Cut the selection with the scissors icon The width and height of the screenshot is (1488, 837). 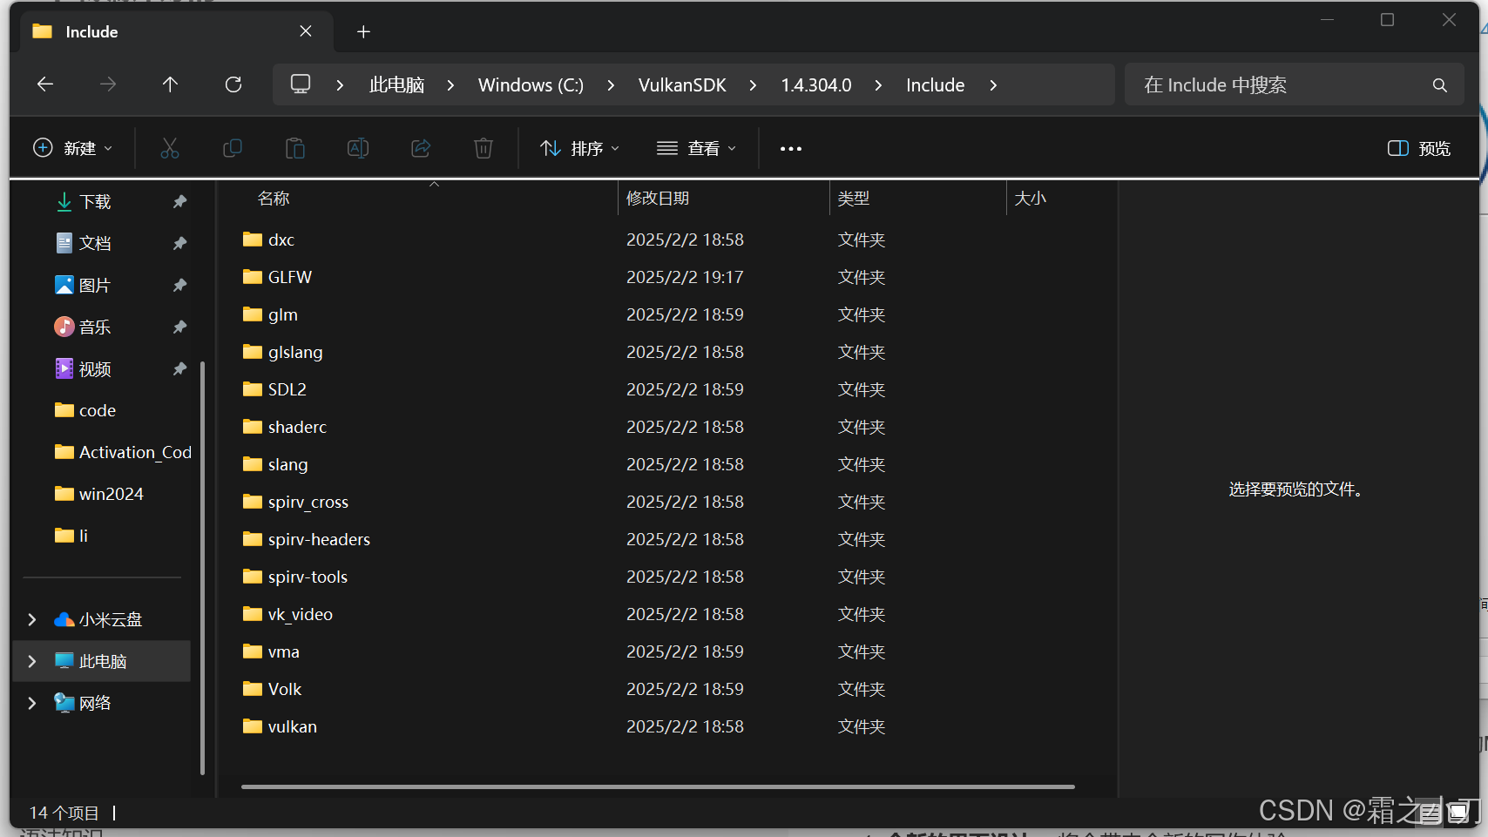(x=170, y=148)
